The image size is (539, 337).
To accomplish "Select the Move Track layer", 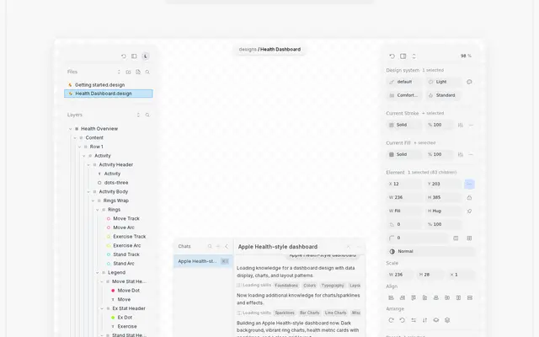I will (x=126, y=218).
